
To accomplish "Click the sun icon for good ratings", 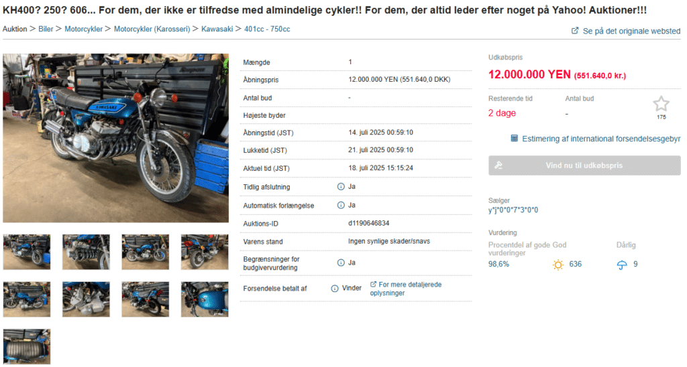I will (x=558, y=265).
